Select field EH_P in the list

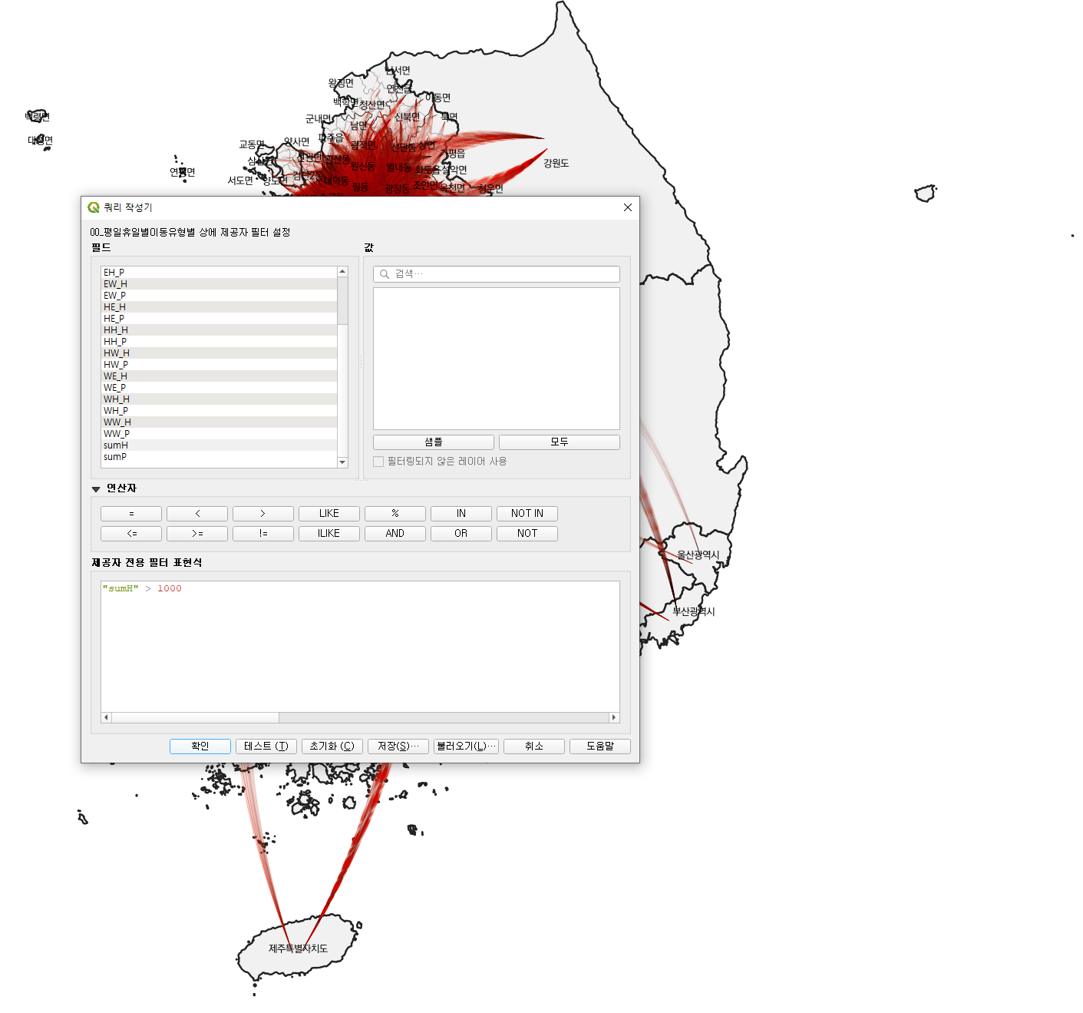click(219, 273)
